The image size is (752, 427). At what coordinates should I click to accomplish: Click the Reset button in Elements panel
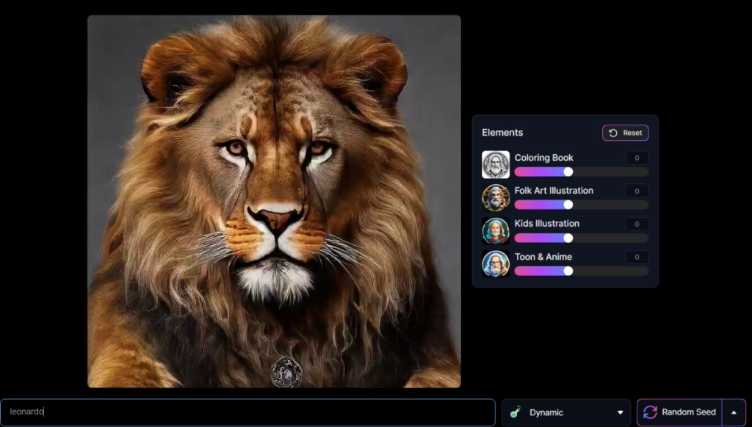(x=626, y=133)
